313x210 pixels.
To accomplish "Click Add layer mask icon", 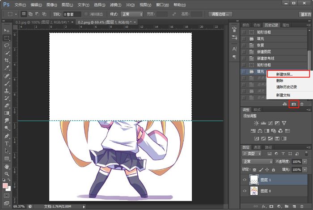I will click(271, 206).
